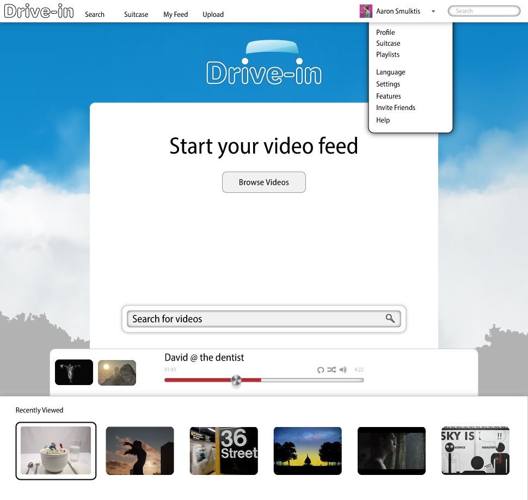This screenshot has height=500, width=528.
Task: Choose Language from the user menu
Action: click(390, 72)
